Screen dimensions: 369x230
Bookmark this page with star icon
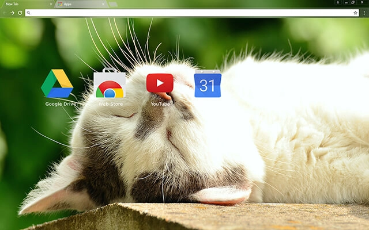[355, 13]
